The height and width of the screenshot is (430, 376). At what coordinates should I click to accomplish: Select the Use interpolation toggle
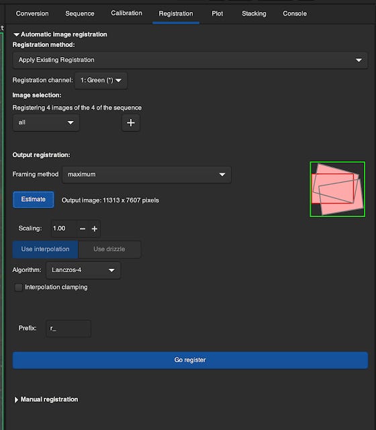[x=45, y=249]
